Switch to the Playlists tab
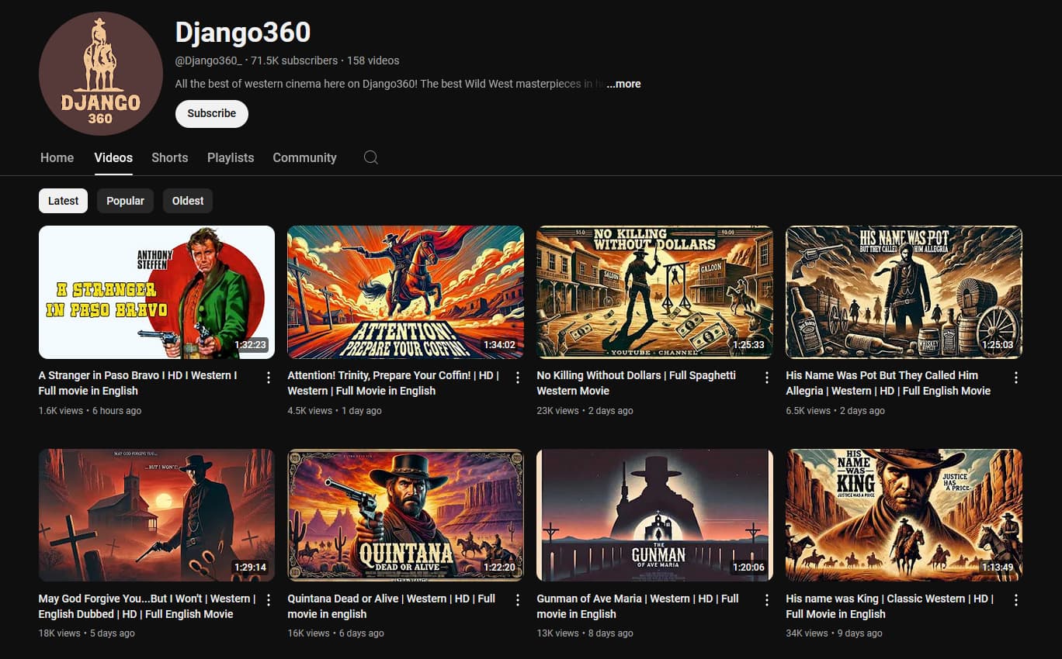1062x659 pixels. coord(231,157)
